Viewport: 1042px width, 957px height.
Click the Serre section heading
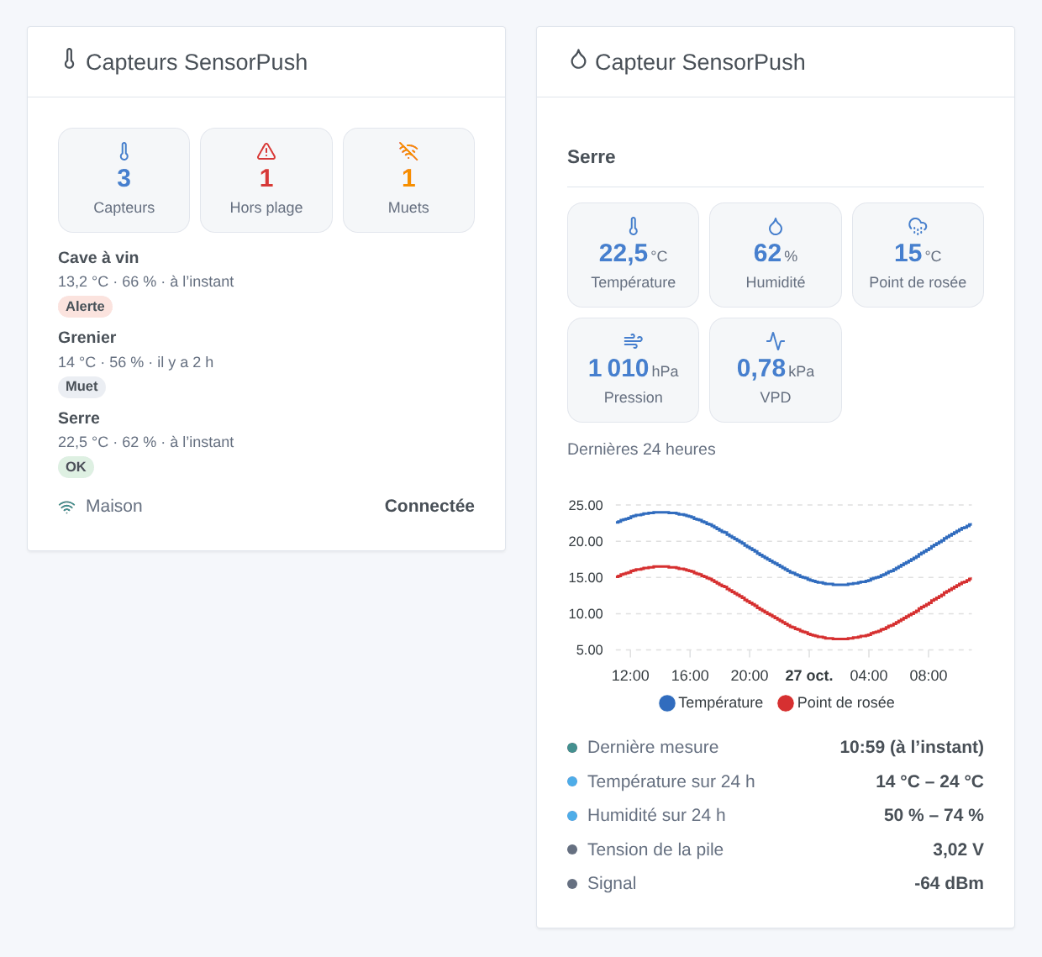coord(592,157)
